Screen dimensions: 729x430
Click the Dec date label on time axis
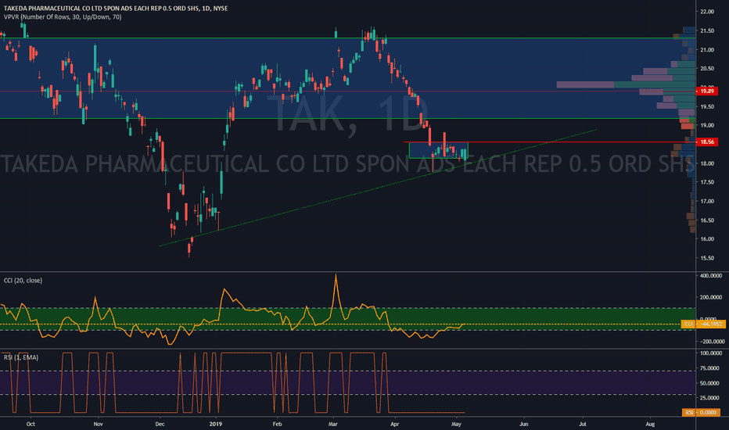coord(160,424)
